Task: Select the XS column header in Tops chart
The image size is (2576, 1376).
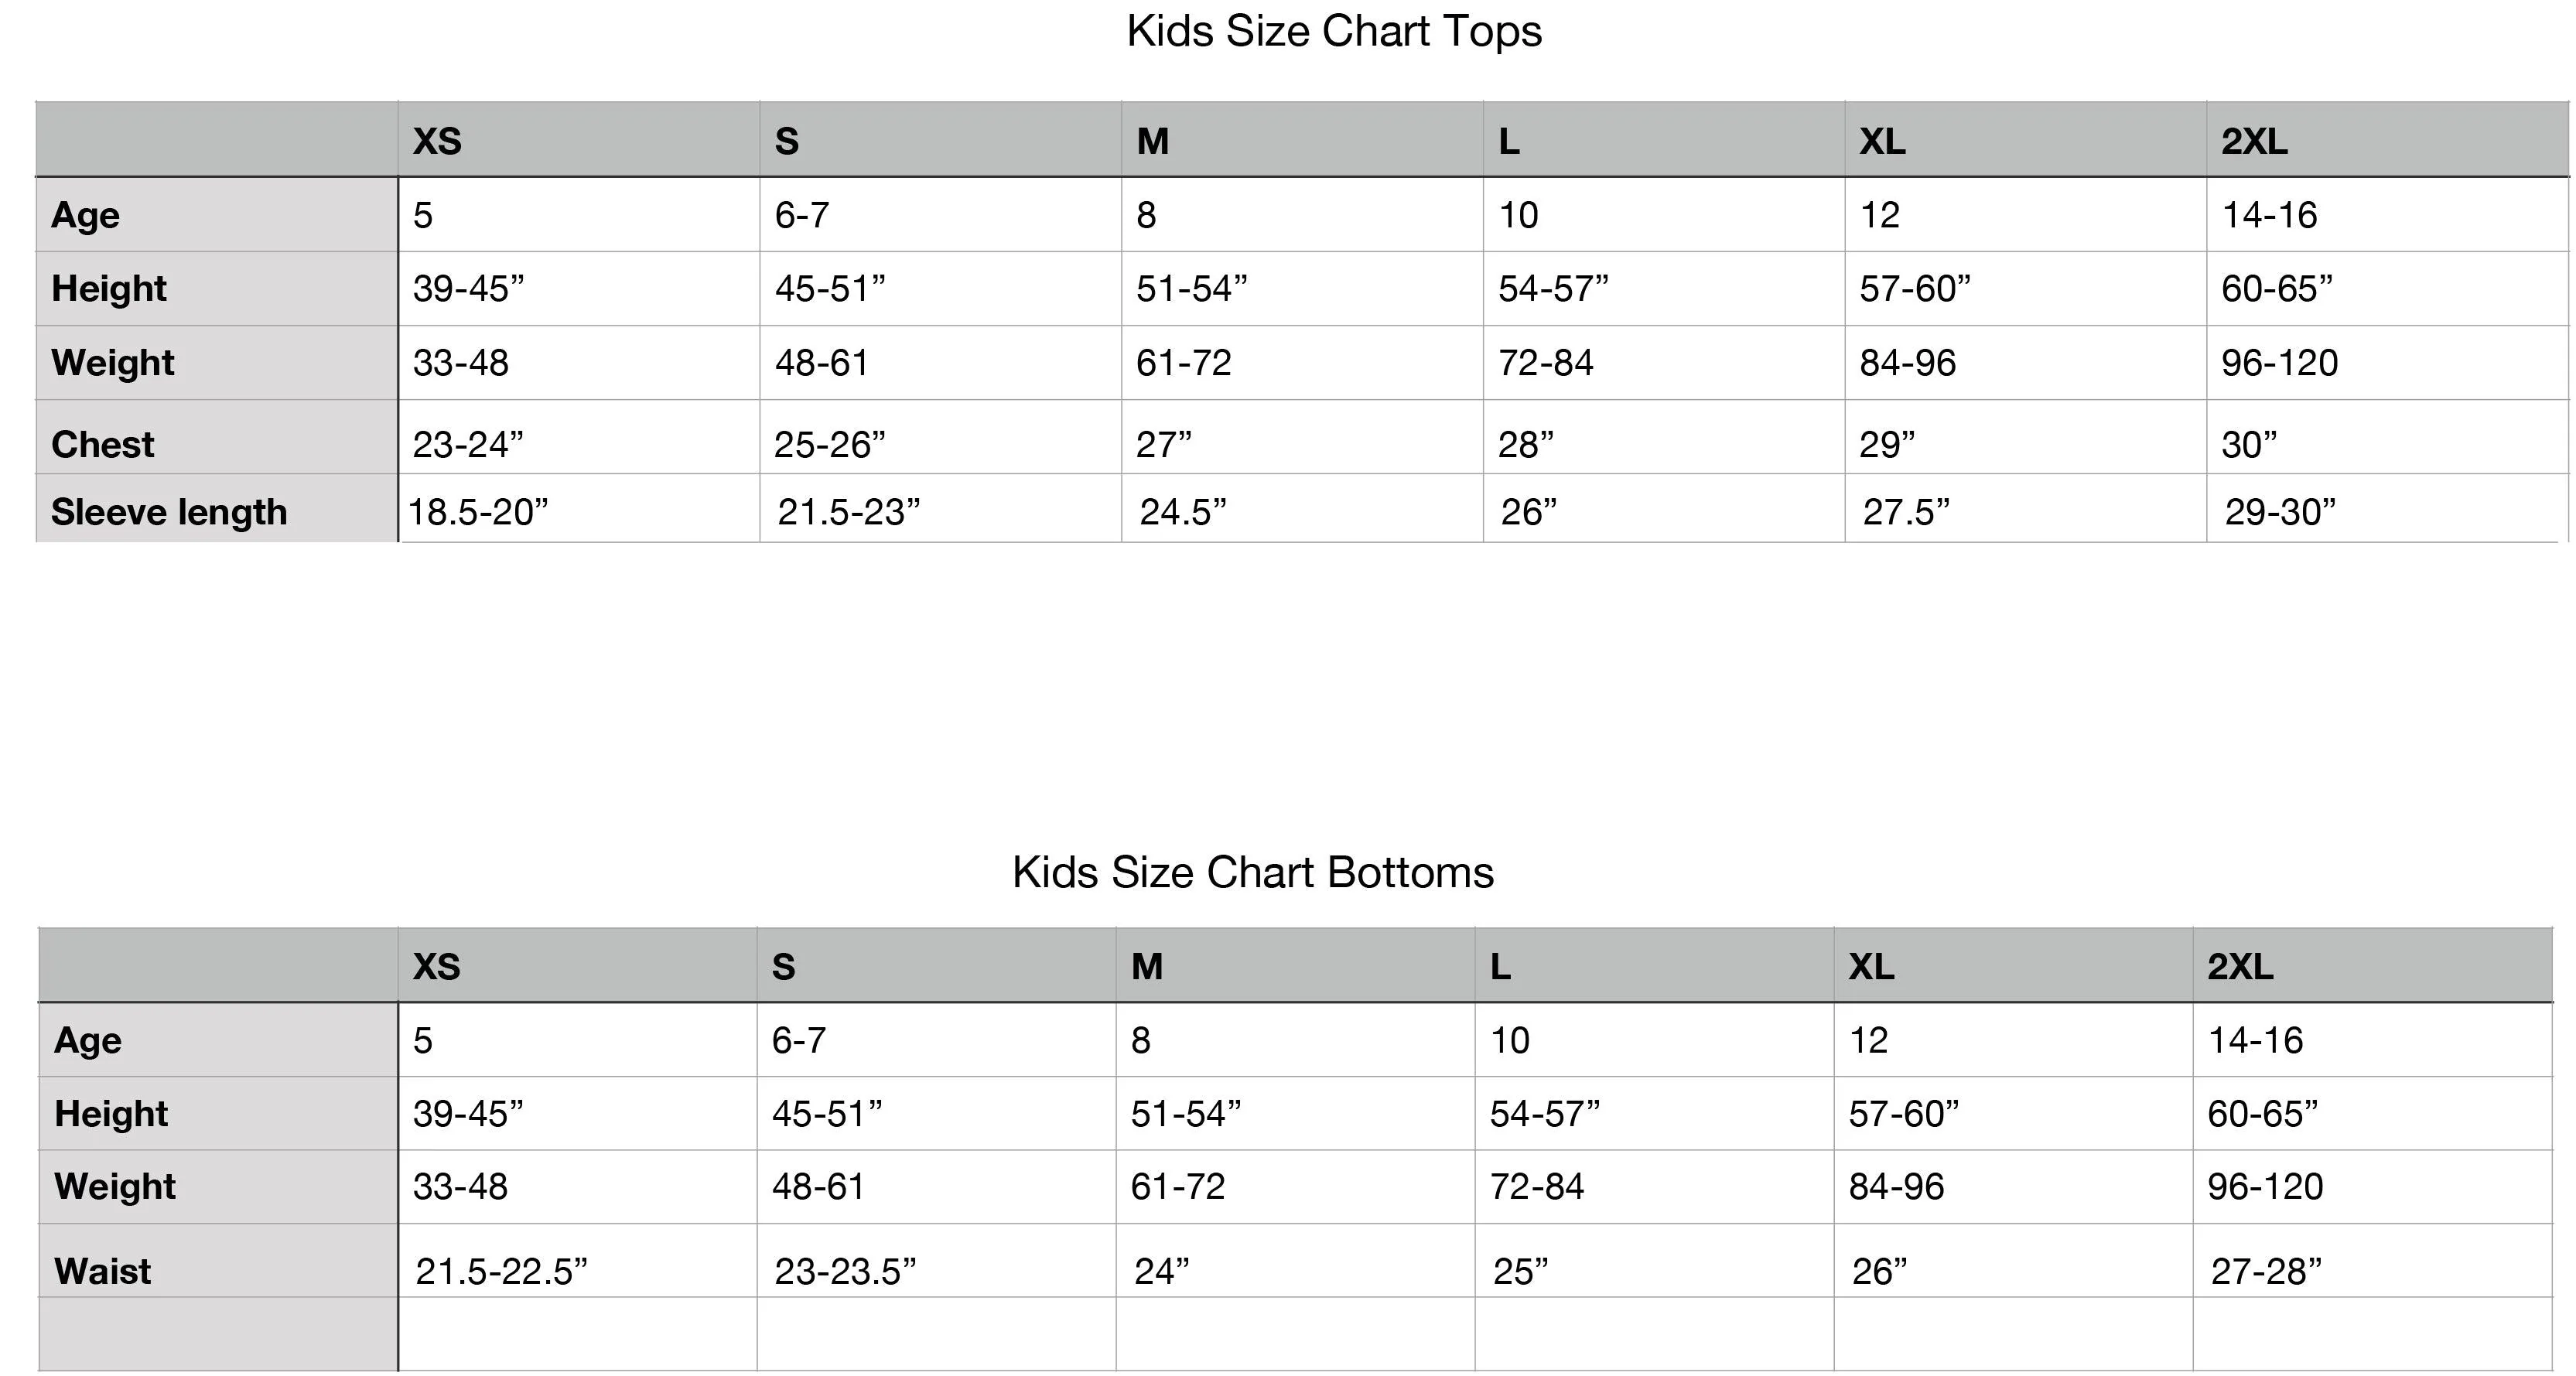Action: (x=437, y=141)
